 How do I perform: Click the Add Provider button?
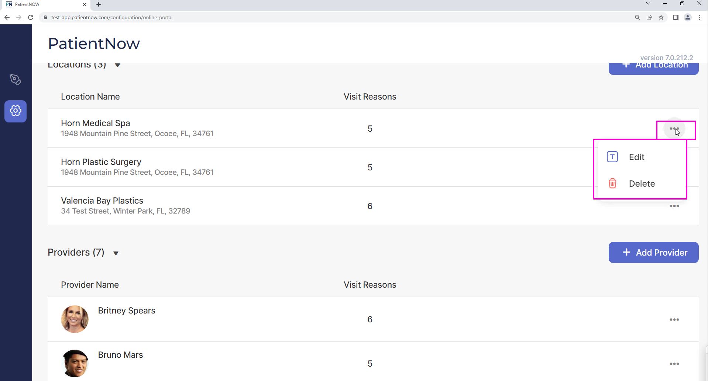tap(653, 252)
